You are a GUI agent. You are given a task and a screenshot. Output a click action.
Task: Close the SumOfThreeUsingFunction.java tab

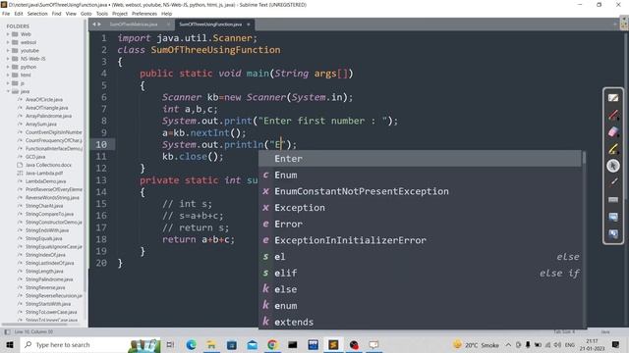[249, 25]
